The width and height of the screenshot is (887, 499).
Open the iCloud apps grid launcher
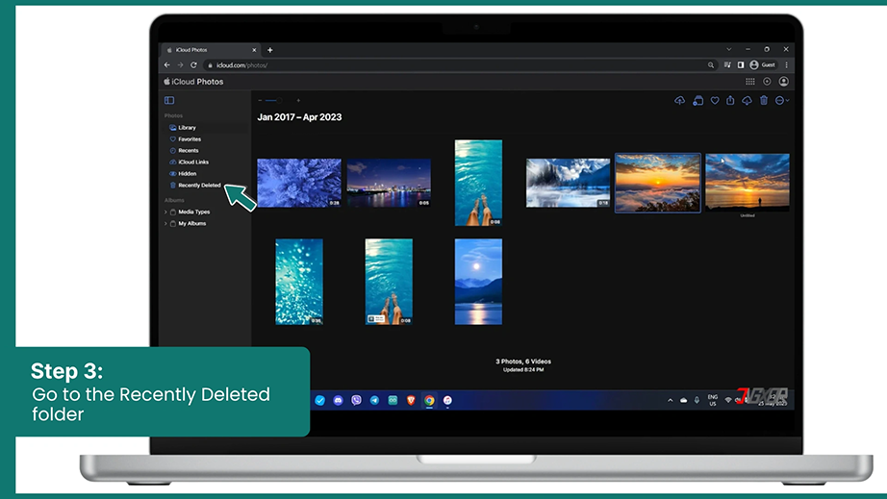(x=750, y=82)
